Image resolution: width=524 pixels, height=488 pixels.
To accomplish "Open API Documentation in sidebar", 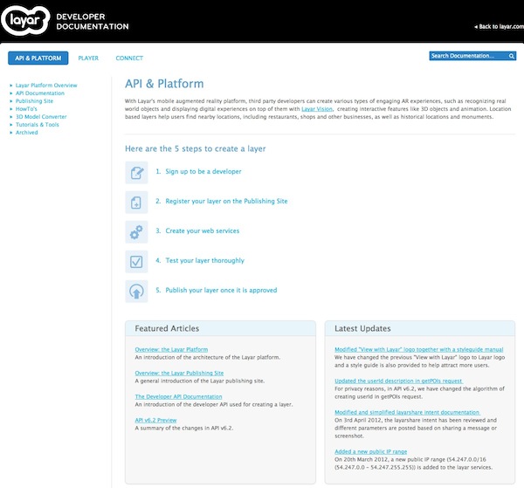I will 40,93.
